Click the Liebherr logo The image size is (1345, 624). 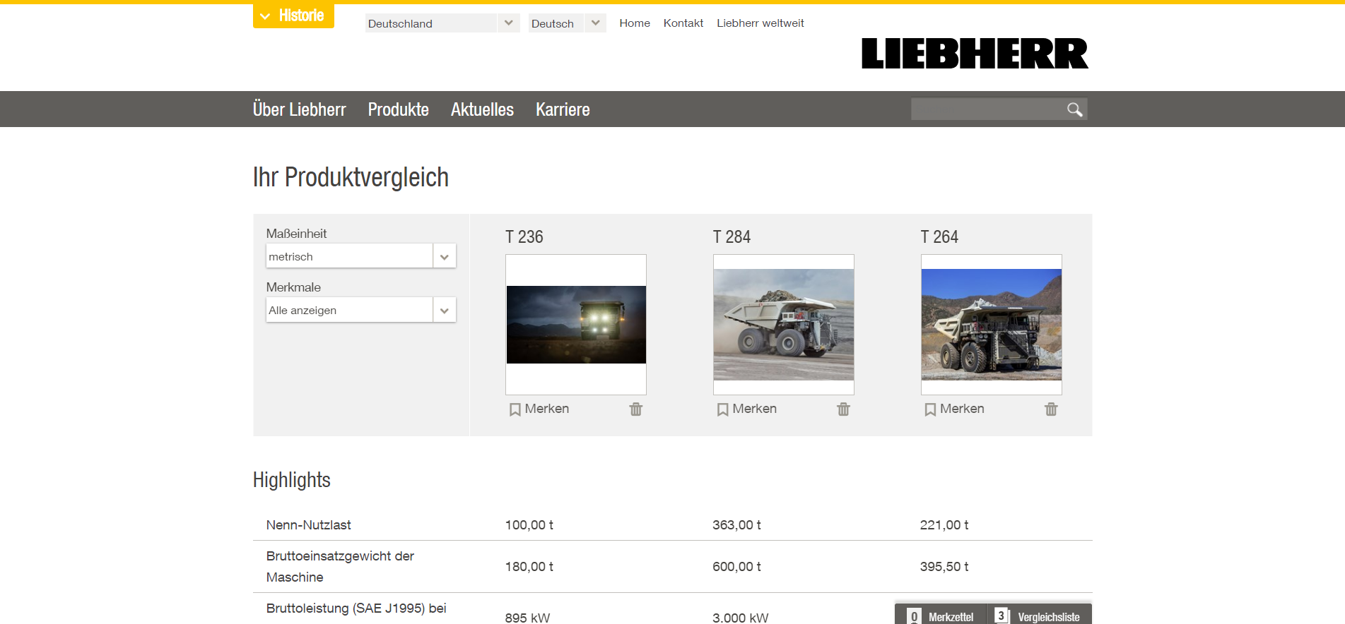[975, 54]
